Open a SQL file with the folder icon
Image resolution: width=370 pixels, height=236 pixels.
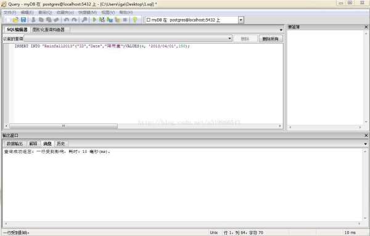(x=15, y=20)
